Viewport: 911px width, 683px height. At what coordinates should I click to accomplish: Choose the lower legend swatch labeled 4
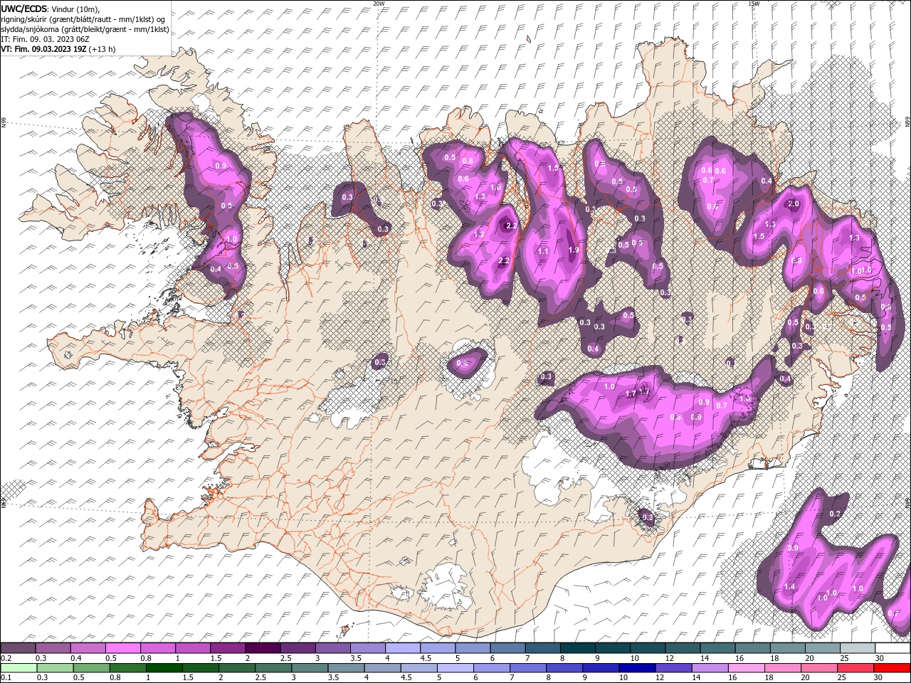[383, 668]
